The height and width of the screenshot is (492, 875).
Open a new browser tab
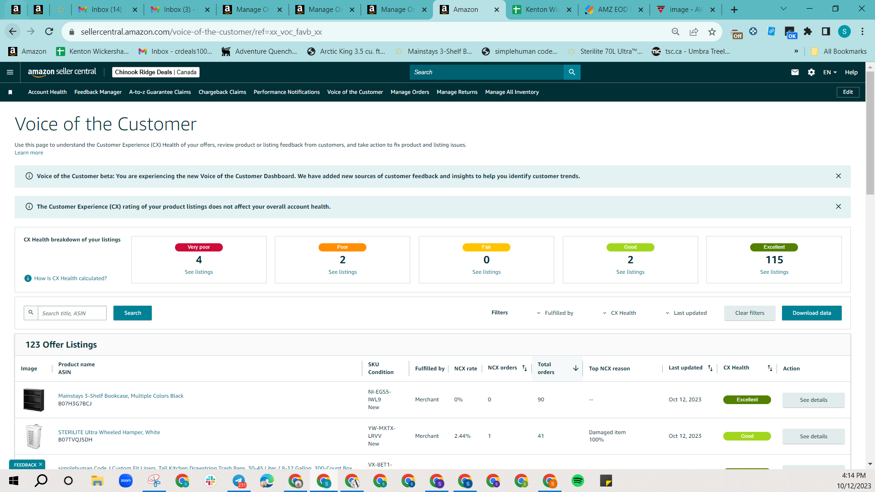pos(734,10)
